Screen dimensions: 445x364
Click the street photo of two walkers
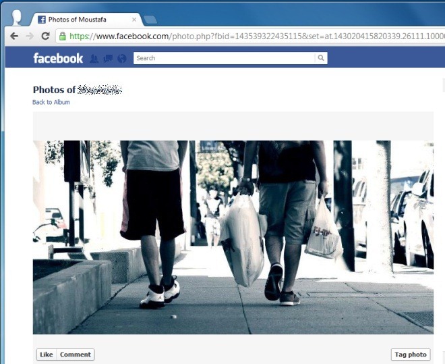(233, 237)
